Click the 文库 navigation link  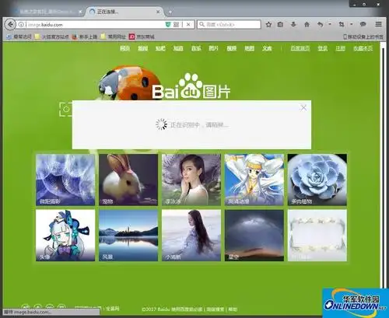click(x=267, y=48)
